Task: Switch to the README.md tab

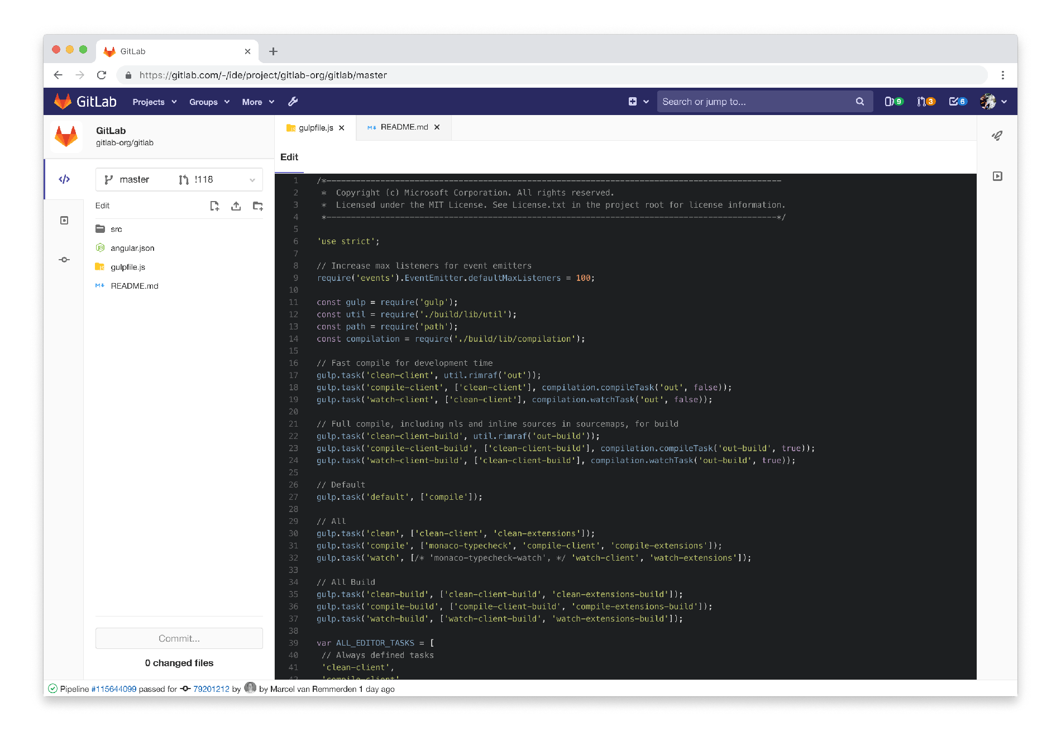Action: [x=402, y=127]
